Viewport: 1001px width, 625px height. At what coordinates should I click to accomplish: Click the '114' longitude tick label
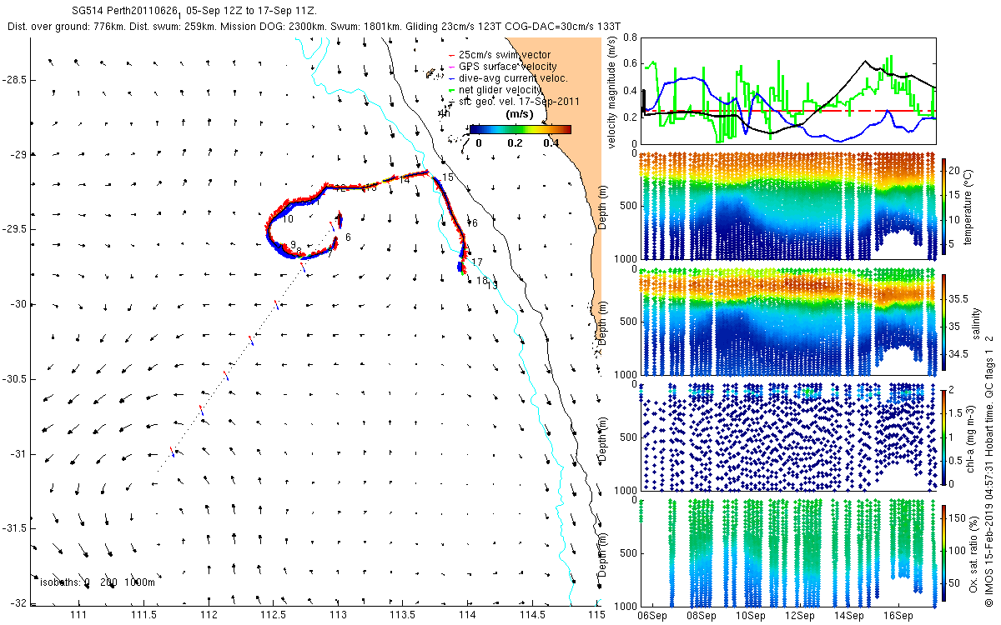point(467,615)
